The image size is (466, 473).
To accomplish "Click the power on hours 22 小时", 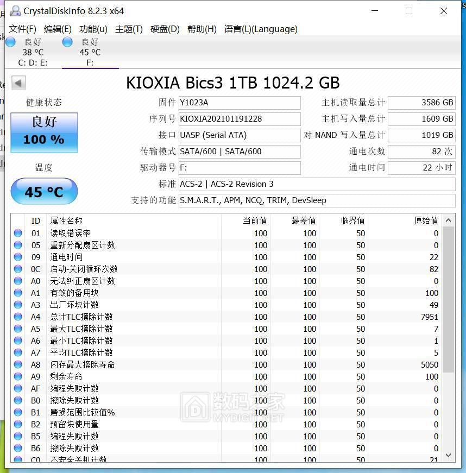I will [x=421, y=168].
